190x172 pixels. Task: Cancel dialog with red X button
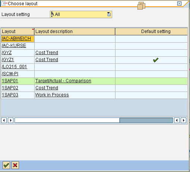coord(15,165)
